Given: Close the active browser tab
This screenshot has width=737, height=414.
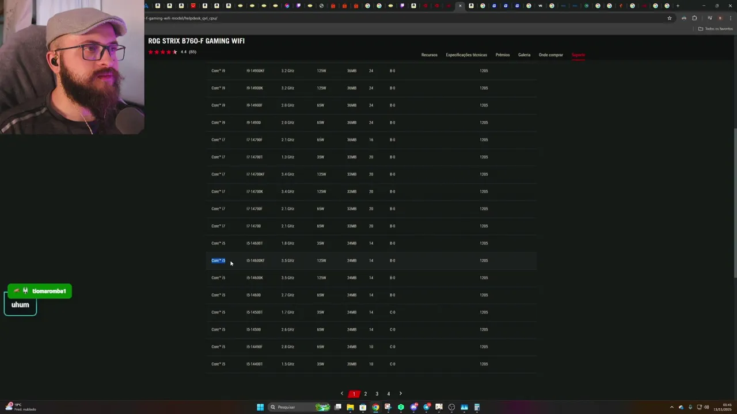Looking at the screenshot, I should point(460,6).
